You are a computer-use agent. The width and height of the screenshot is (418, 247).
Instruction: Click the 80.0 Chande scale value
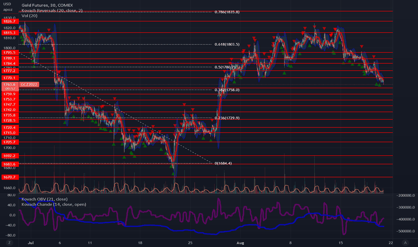coord(11,195)
